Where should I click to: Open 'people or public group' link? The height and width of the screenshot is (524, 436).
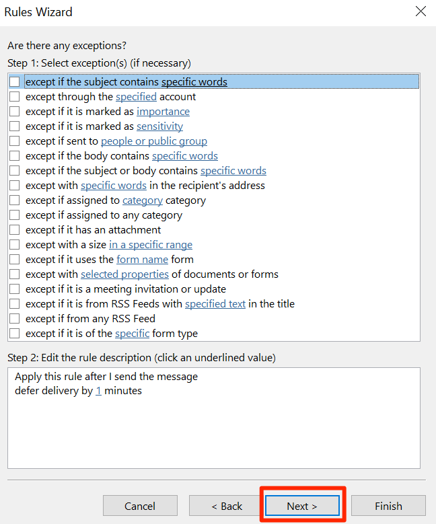pyautogui.click(x=153, y=141)
